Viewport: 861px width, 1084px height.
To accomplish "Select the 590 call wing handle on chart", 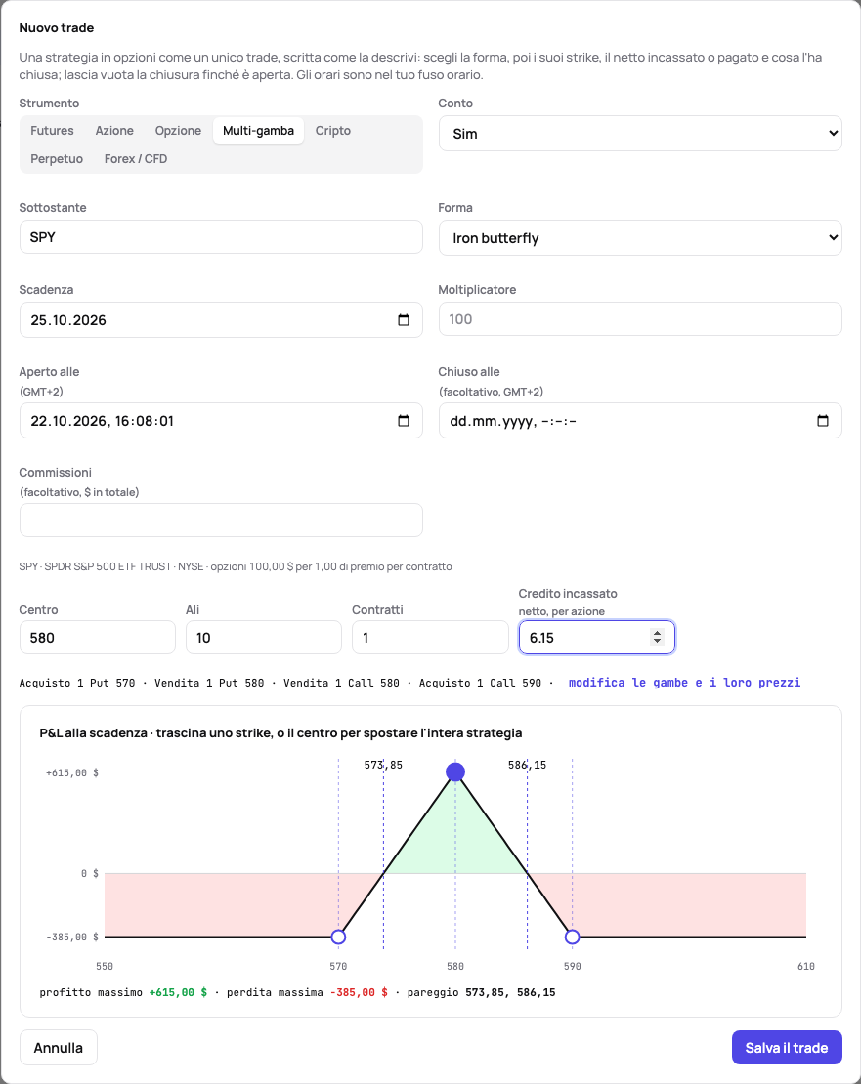I will tap(572, 937).
